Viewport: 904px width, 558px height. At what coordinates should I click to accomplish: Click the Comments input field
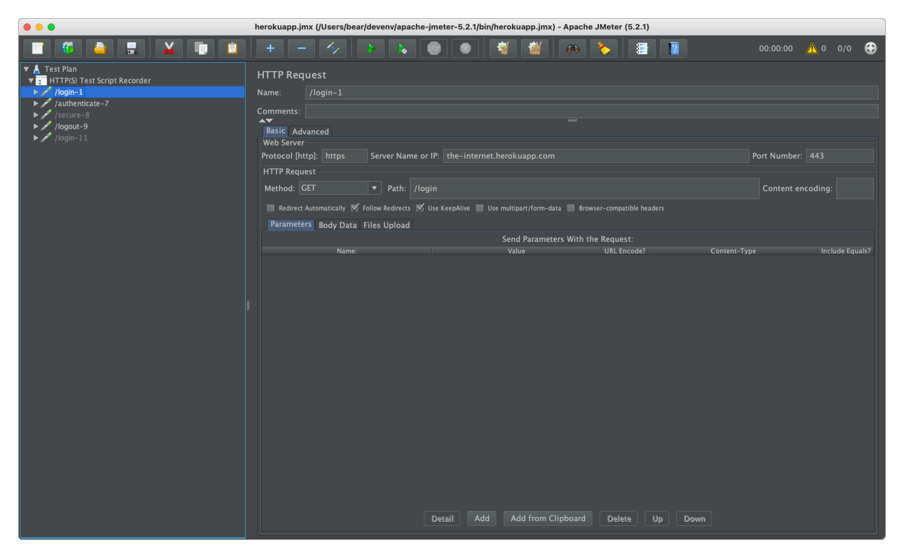(x=592, y=111)
